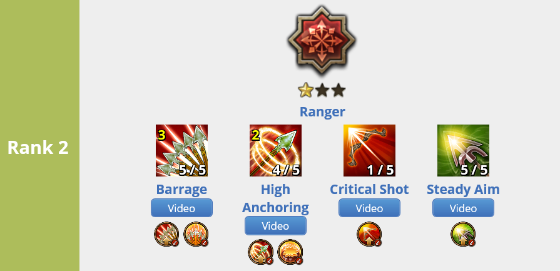Click second round attribute icon under High Anchoring
Viewport: 560px width, 271px height.
pyautogui.click(x=290, y=252)
